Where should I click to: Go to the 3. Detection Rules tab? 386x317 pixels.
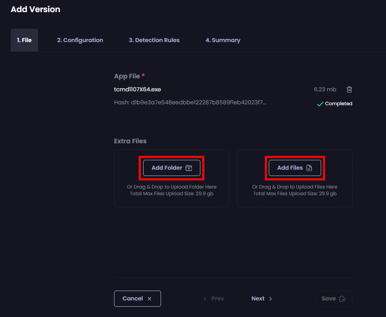click(x=154, y=40)
